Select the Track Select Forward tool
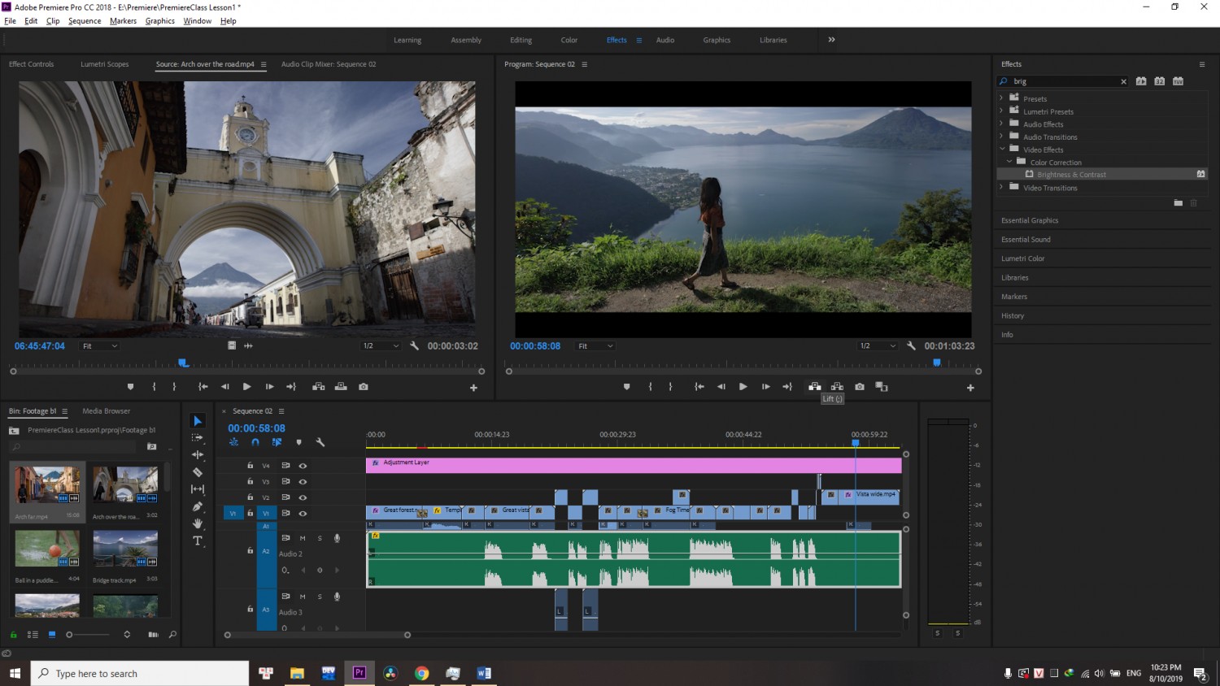This screenshot has width=1220, height=686. [198, 438]
